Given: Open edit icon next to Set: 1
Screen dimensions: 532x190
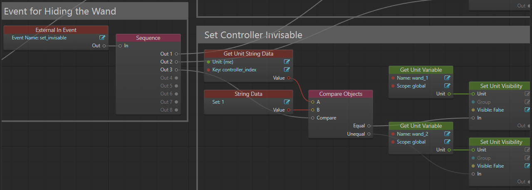Looking at the screenshot, I should tap(287, 102).
